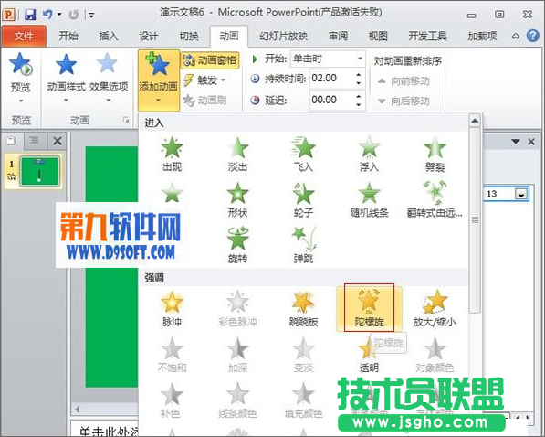Select the 变淡 (Lighten) emphasis effect
Screen dimensions: 545x437
(303, 355)
